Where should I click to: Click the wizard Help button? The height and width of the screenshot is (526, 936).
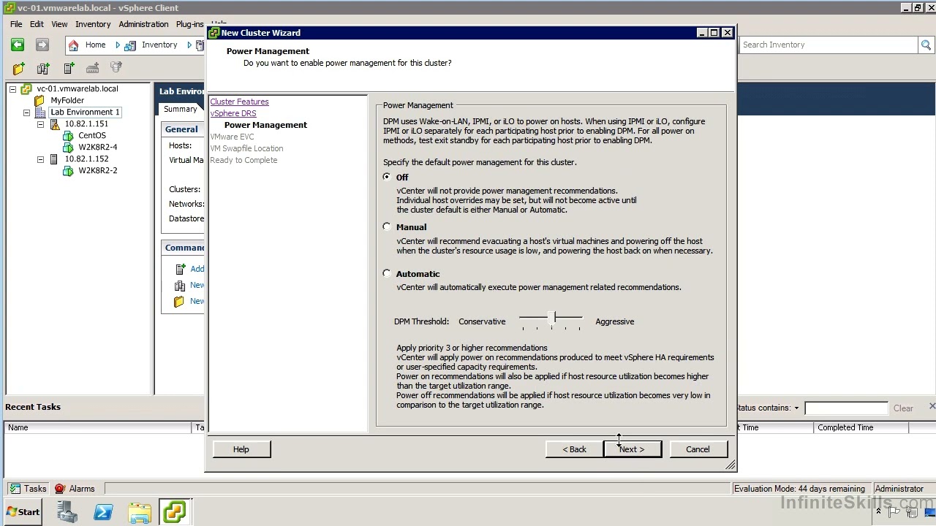241,449
